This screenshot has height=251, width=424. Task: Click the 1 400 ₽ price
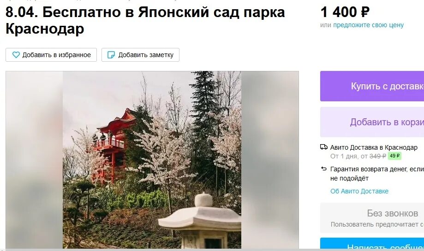[345, 12]
